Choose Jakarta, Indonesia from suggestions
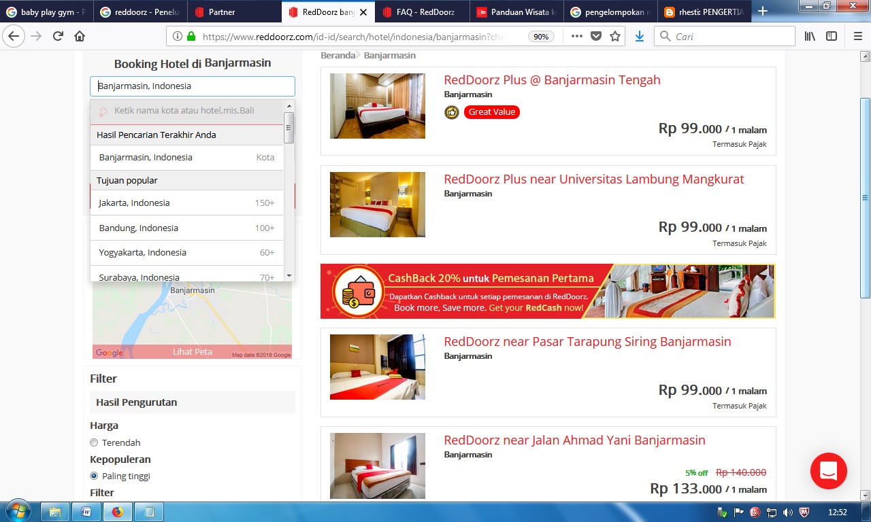871x522 pixels. click(x=187, y=203)
